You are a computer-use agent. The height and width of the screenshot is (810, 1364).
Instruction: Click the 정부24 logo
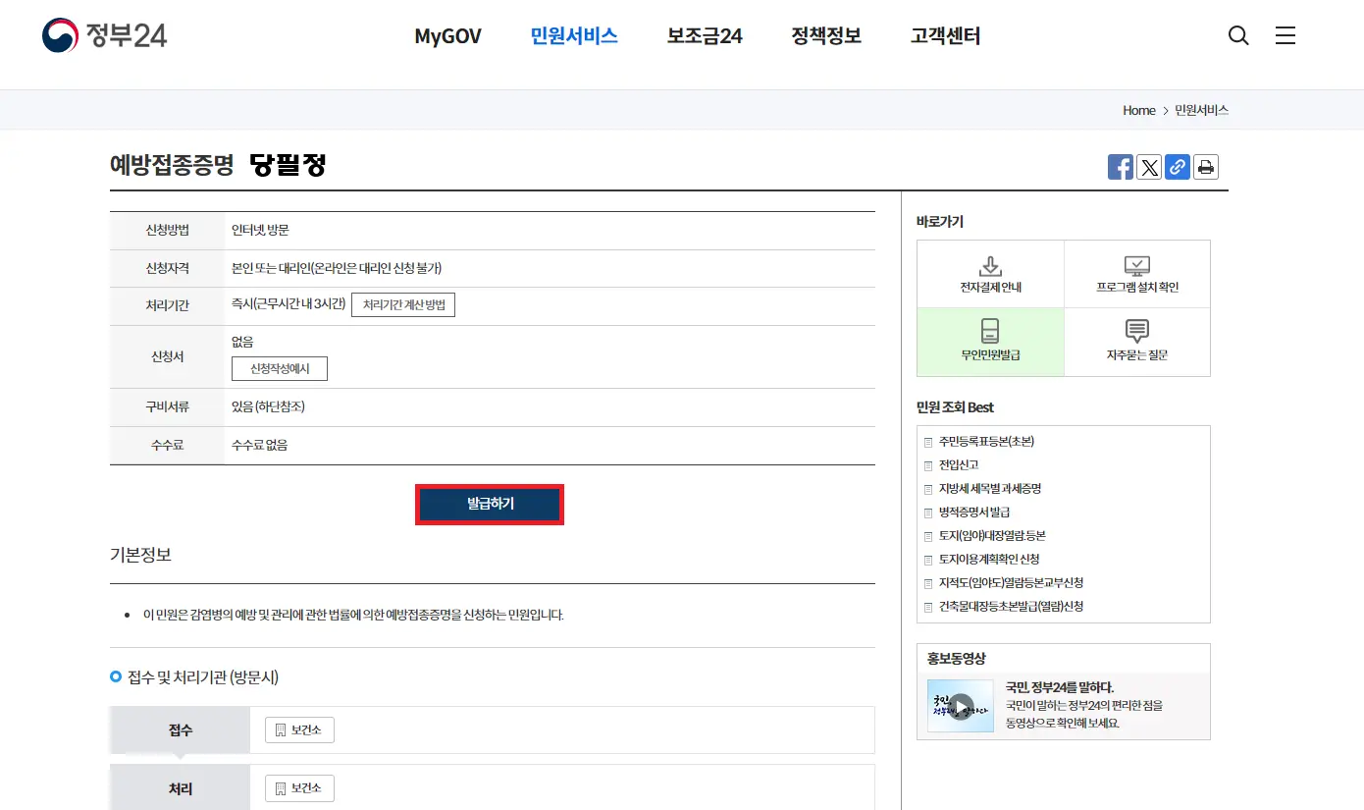[103, 35]
